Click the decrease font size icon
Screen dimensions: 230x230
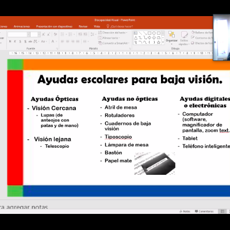(x=48, y=34)
